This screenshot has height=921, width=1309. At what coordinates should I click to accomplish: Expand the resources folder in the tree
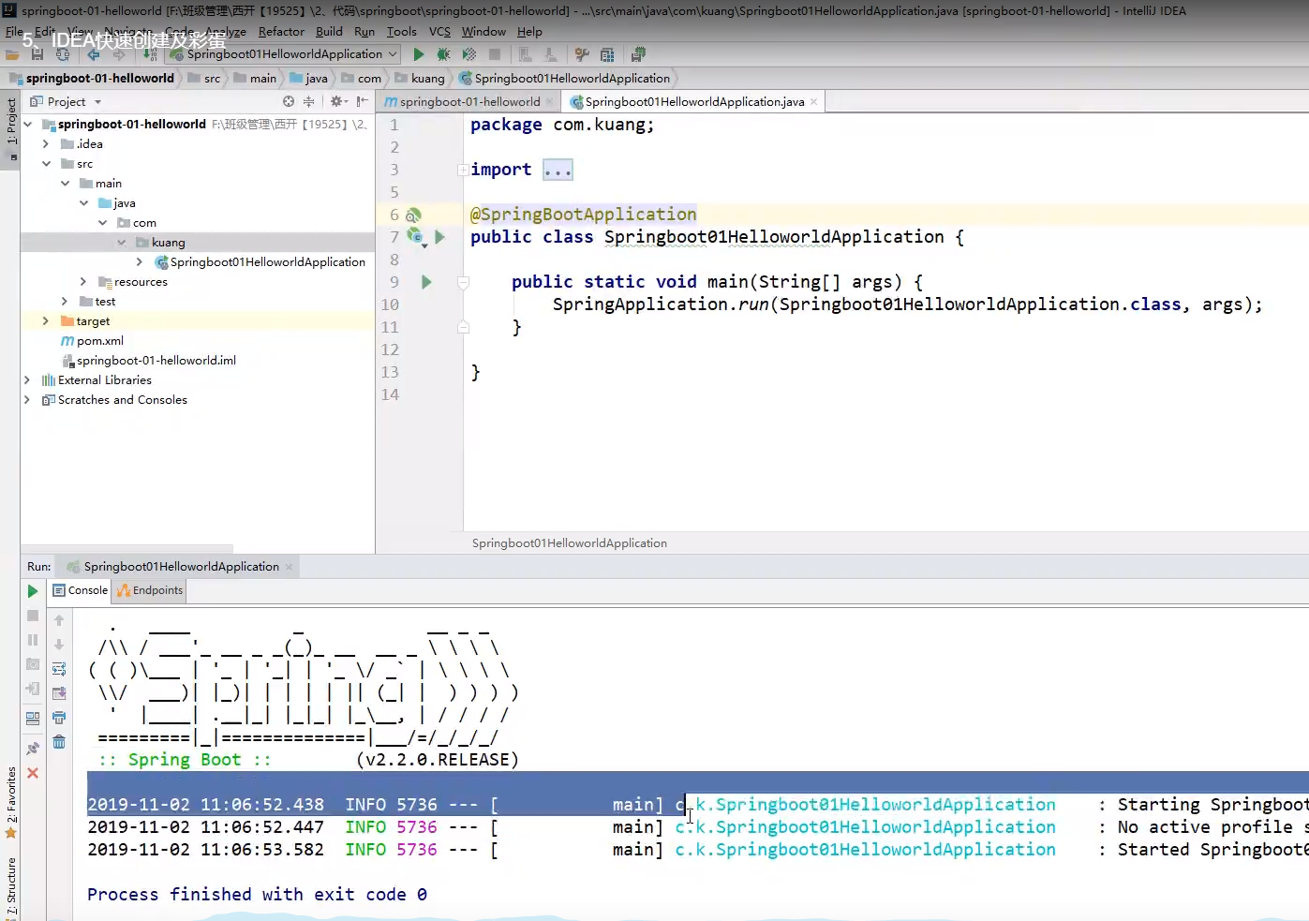[x=83, y=282]
